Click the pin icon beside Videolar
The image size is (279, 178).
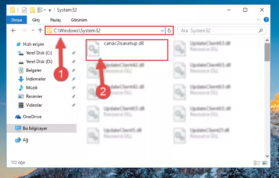pyautogui.click(x=74, y=105)
